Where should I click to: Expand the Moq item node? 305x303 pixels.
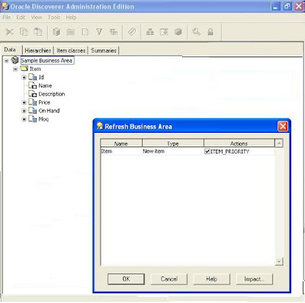coord(24,119)
